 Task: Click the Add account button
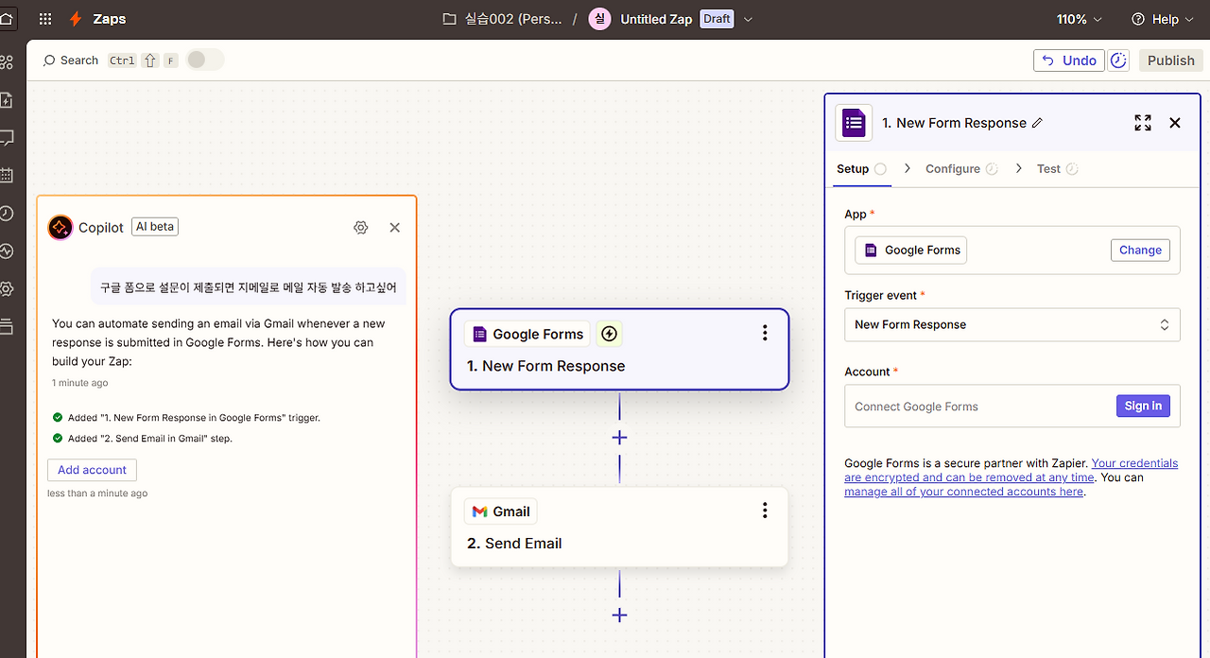click(92, 470)
